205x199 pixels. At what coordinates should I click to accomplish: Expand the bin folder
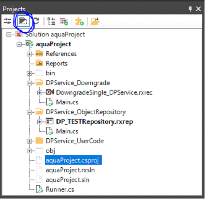click(29, 73)
